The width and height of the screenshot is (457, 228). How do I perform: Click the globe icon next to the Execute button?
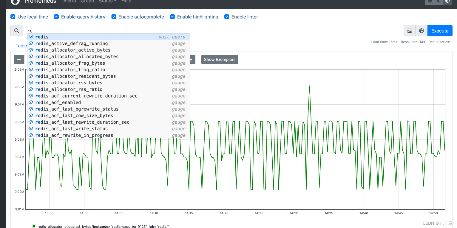[421, 31]
